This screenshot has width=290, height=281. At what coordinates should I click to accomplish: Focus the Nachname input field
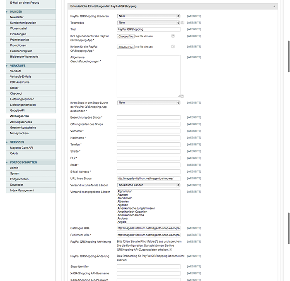pos(148,138)
